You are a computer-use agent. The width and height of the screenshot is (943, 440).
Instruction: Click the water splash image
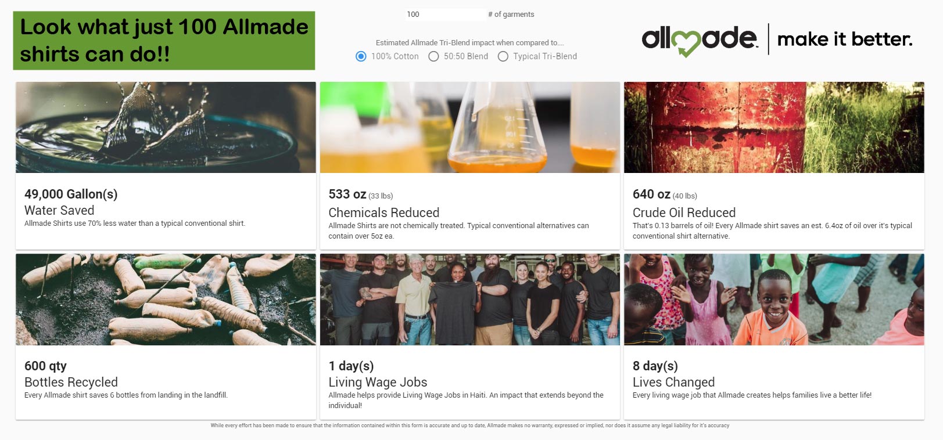click(x=166, y=127)
